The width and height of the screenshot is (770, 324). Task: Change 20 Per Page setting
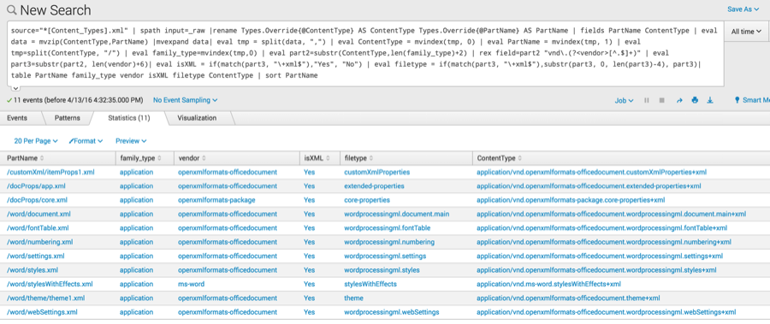point(36,141)
